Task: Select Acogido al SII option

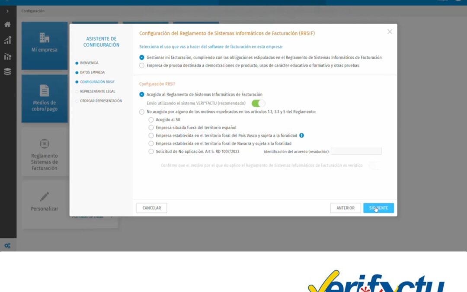Action: [x=151, y=120]
